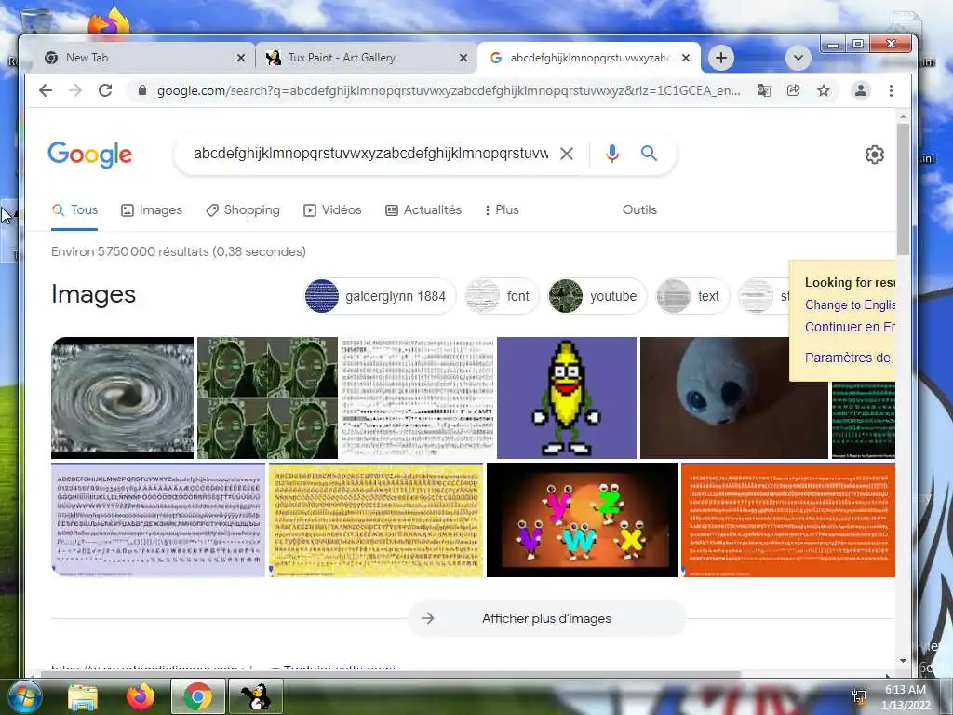
Task: Open the yellow font chart thumbnail
Action: (x=376, y=519)
